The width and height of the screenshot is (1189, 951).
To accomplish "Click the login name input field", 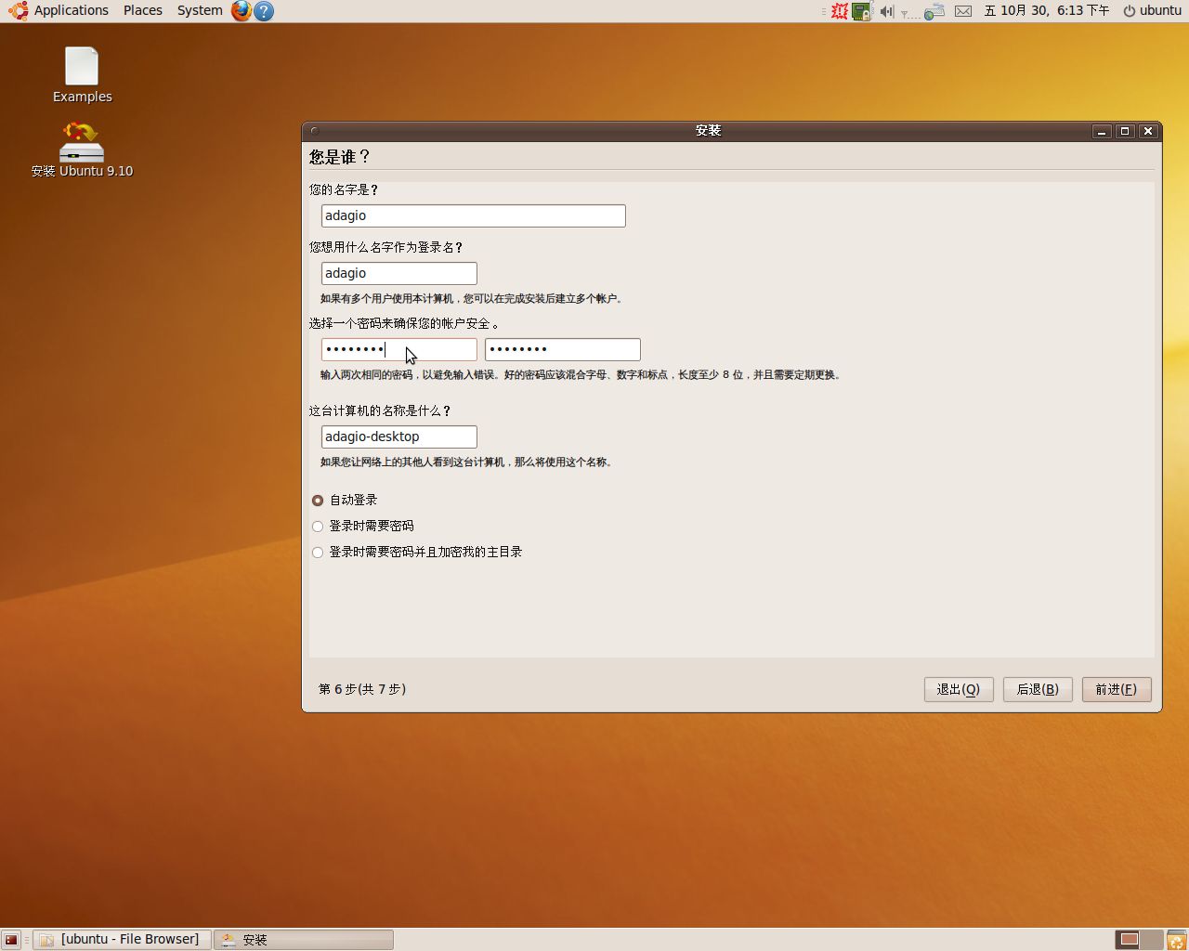I will [x=399, y=273].
